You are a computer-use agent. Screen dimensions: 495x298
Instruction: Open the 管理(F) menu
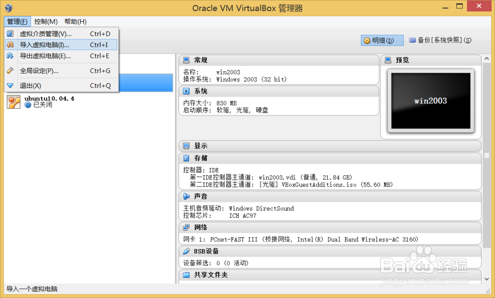click(17, 21)
